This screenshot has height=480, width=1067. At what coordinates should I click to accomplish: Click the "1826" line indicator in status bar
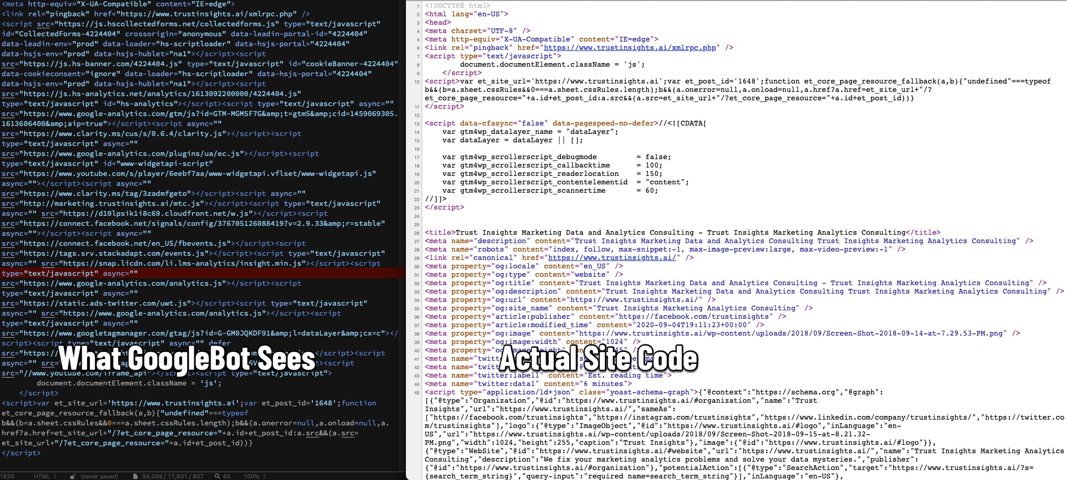[7, 476]
